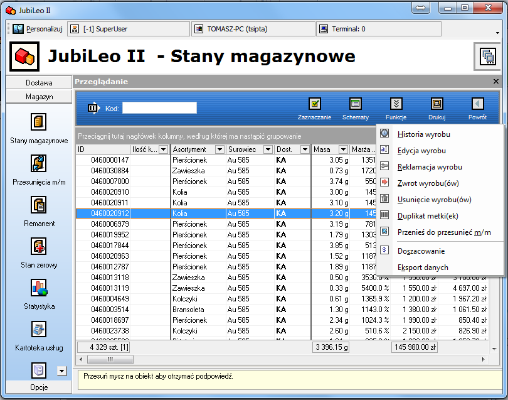Click the 4 329 szt. [1] count summary
The width and height of the screenshot is (508, 400).
103,347
